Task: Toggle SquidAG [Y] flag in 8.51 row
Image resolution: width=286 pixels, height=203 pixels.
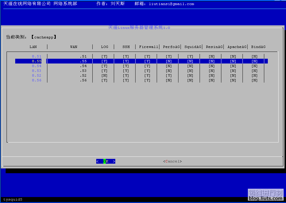Action: 190,56
